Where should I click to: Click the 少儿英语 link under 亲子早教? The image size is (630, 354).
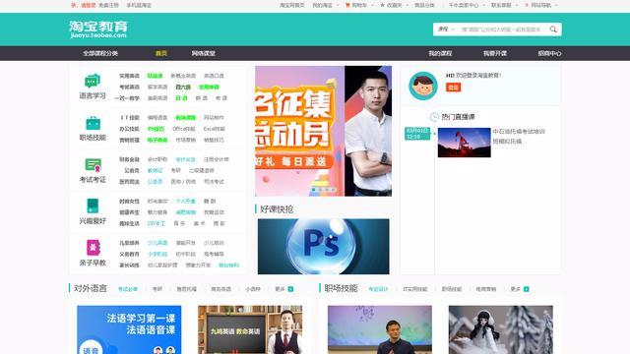(157, 243)
